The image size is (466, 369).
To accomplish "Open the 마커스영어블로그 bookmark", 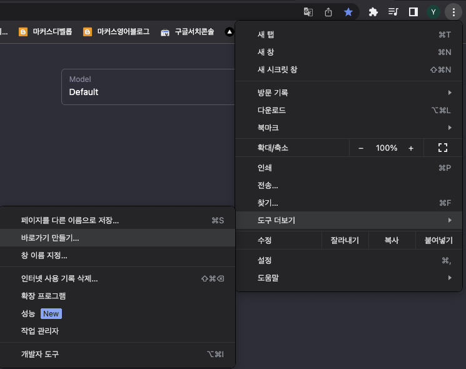I will pos(116,32).
